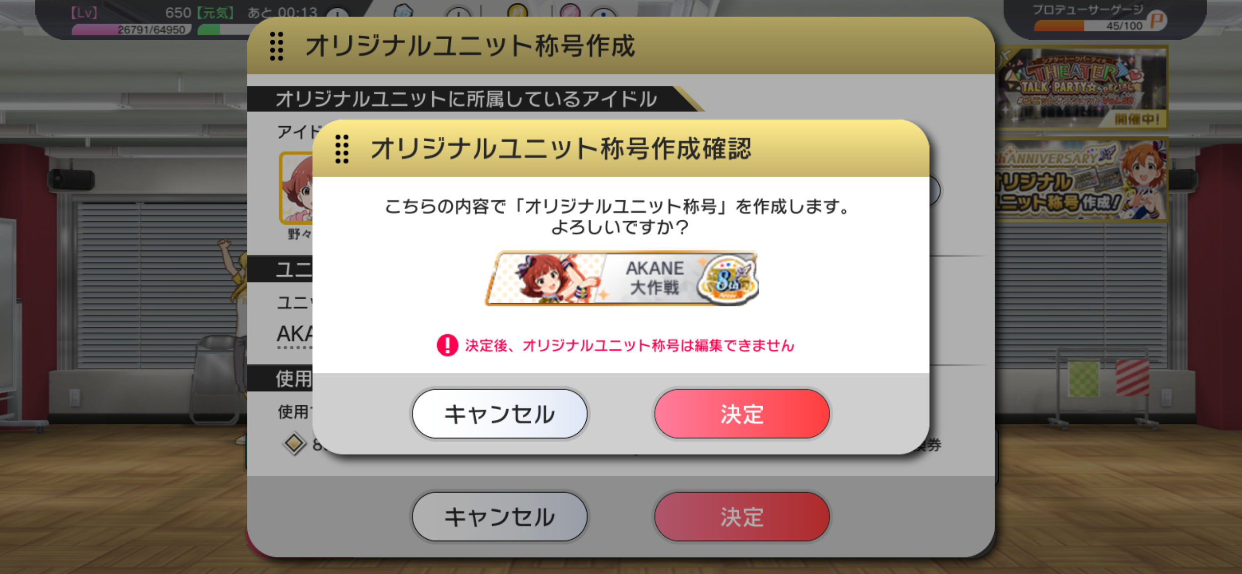Click the dotted grip icon in confirmation header
The height and width of the screenshot is (574, 1242).
coord(342,149)
